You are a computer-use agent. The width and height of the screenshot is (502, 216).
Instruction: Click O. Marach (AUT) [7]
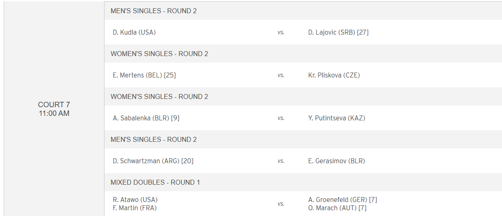[337, 208]
